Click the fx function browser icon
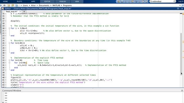 (3, 102)
